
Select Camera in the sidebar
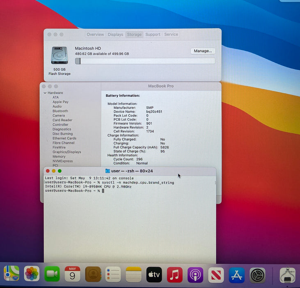(x=59, y=116)
